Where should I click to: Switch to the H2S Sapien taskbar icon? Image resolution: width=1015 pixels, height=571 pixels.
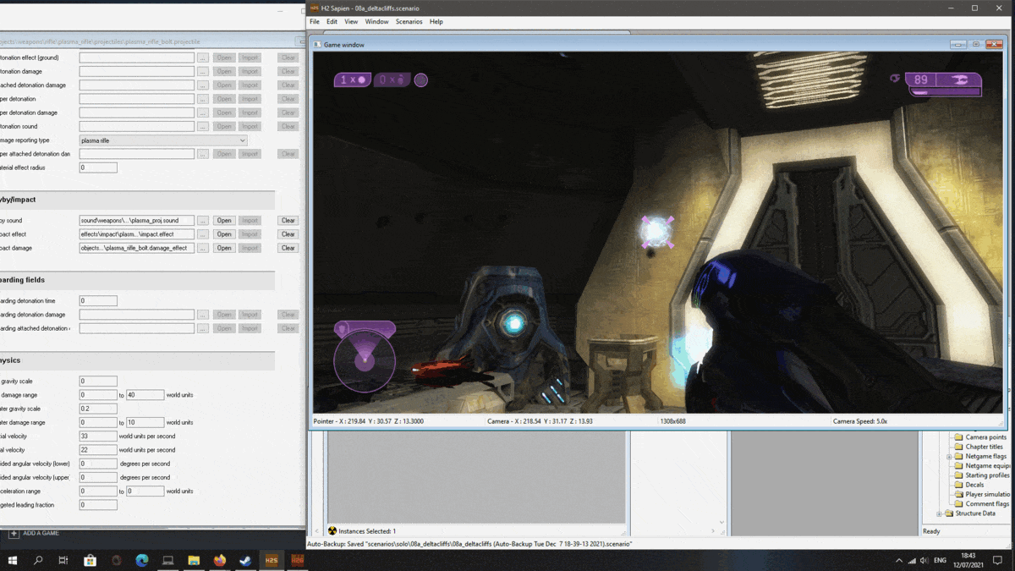click(272, 560)
